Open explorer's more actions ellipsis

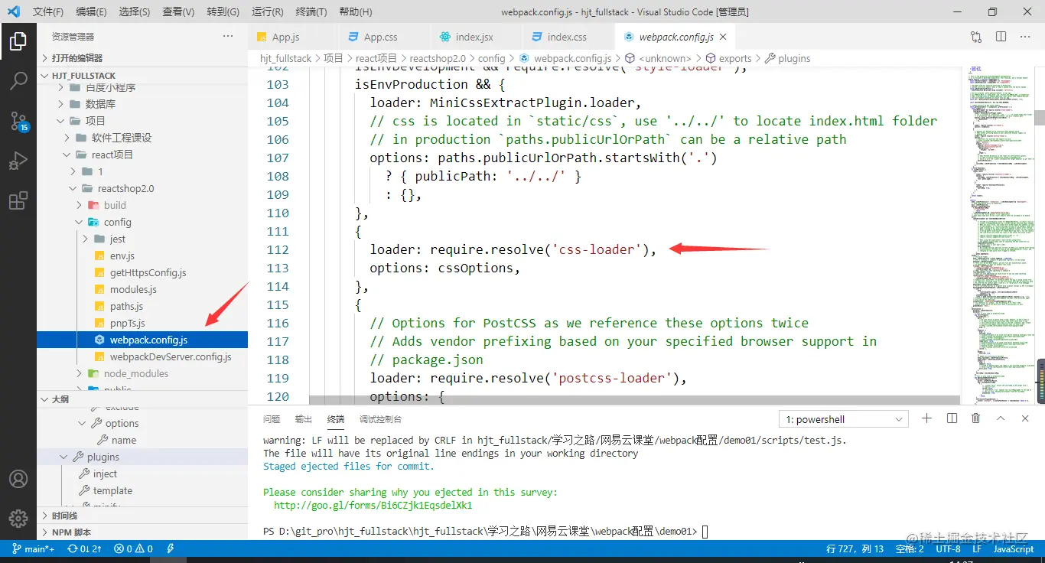[228, 37]
